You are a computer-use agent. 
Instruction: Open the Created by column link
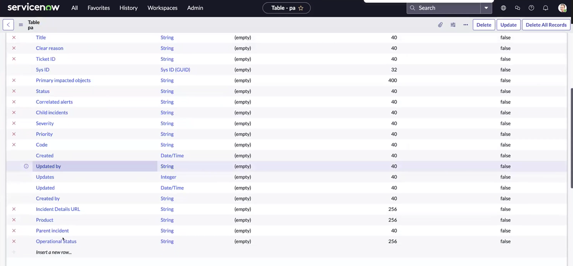tap(48, 198)
